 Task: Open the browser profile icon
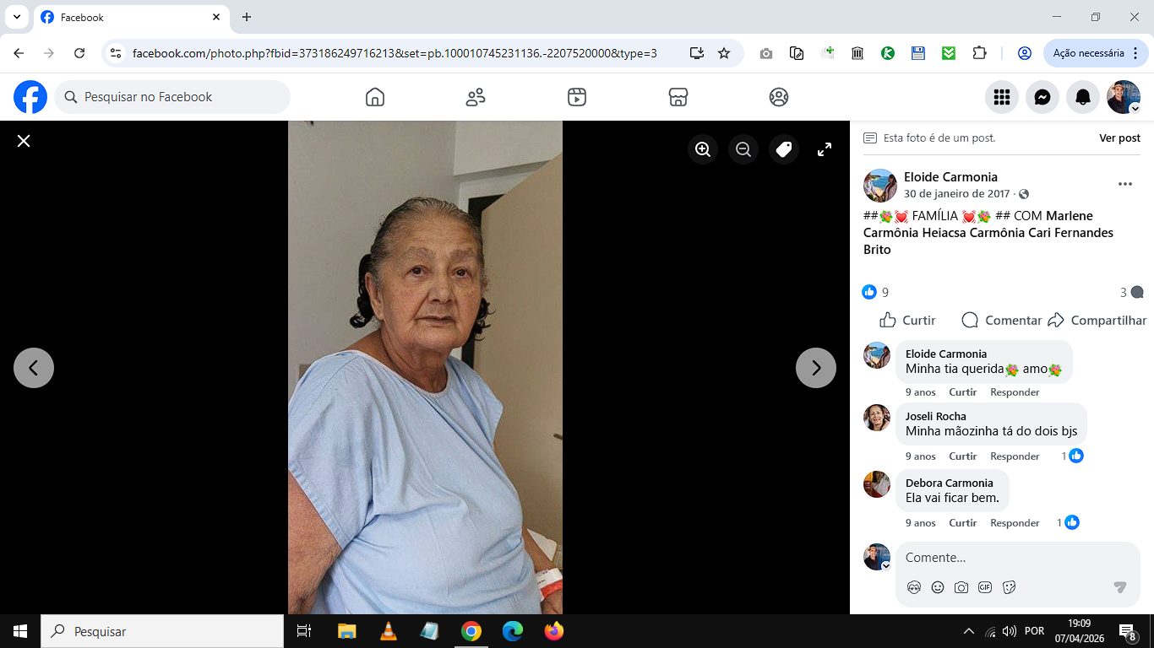click(x=1025, y=53)
